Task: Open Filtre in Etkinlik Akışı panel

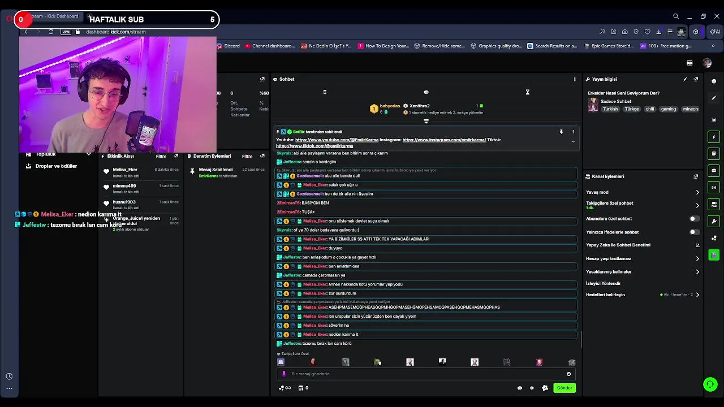Action: [161, 157]
